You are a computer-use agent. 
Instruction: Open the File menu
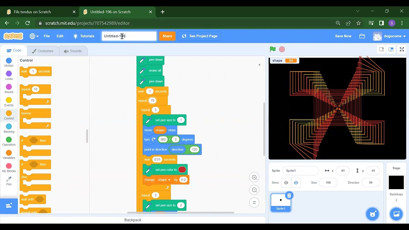coord(47,36)
